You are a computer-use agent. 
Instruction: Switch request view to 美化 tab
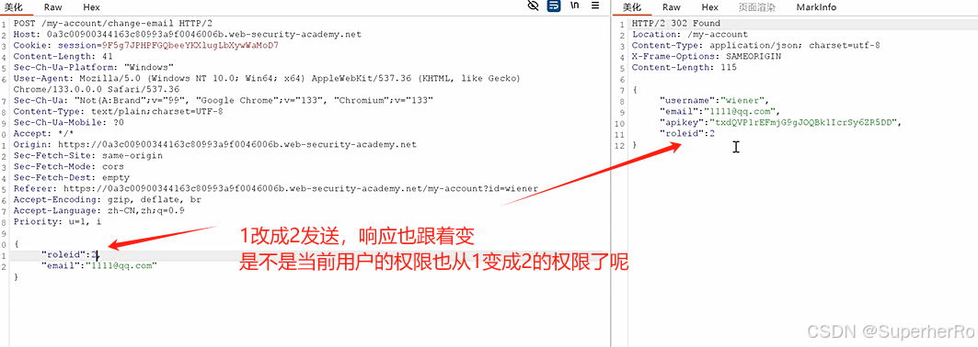[14, 7]
